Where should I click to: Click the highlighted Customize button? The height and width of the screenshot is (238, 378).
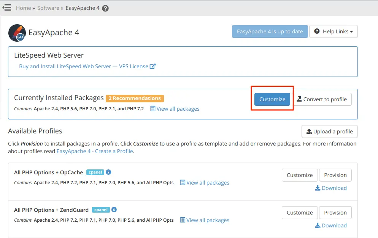coord(272,99)
